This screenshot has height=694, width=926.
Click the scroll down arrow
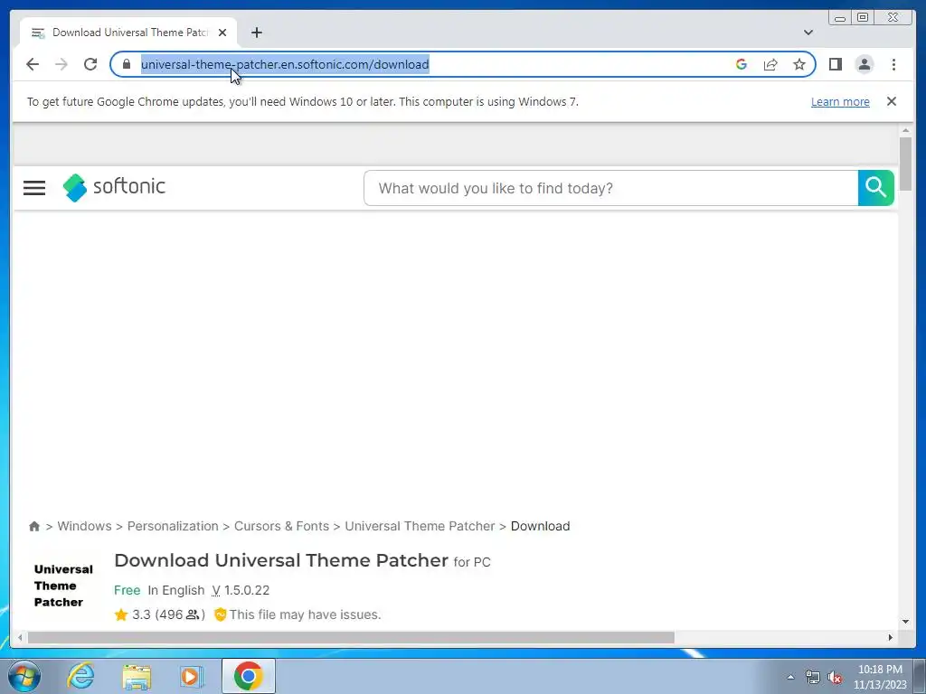coord(905,621)
